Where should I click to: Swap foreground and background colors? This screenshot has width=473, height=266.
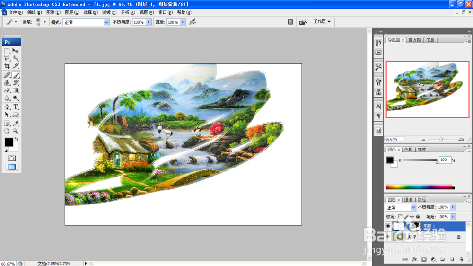(x=17, y=139)
